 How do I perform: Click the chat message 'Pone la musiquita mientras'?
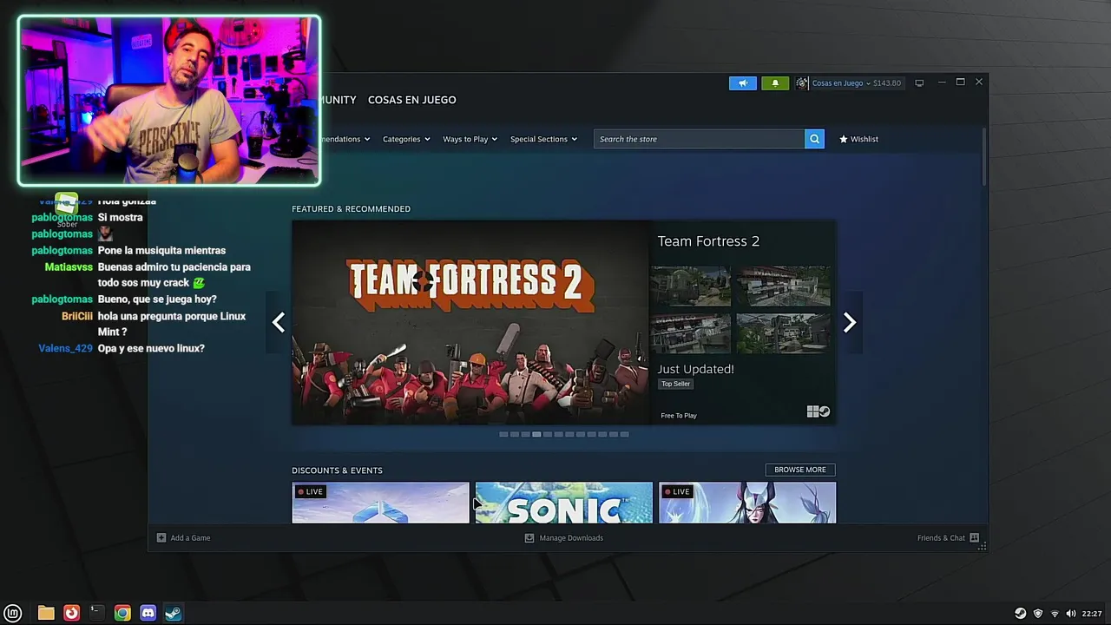(161, 251)
